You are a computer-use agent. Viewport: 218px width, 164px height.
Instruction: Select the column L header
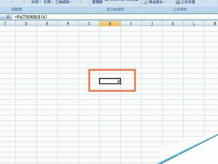click(x=194, y=24)
